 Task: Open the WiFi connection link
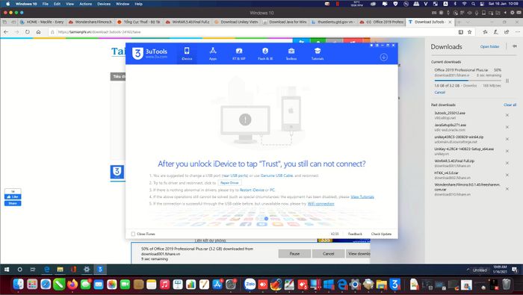point(321,204)
